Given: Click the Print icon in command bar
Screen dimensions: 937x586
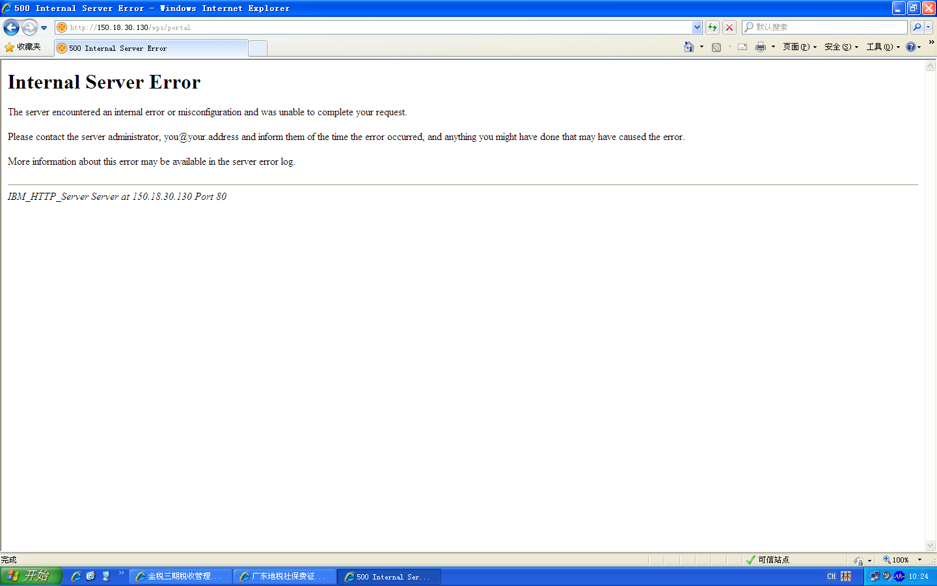Looking at the screenshot, I should [760, 47].
